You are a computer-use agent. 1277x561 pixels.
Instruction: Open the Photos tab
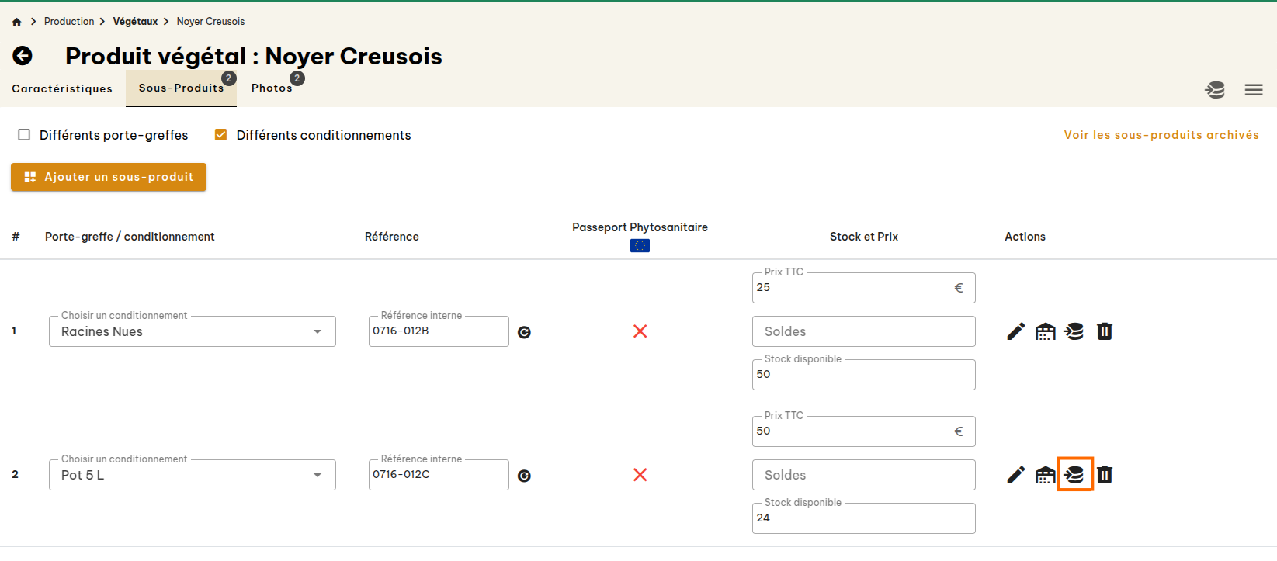point(272,88)
